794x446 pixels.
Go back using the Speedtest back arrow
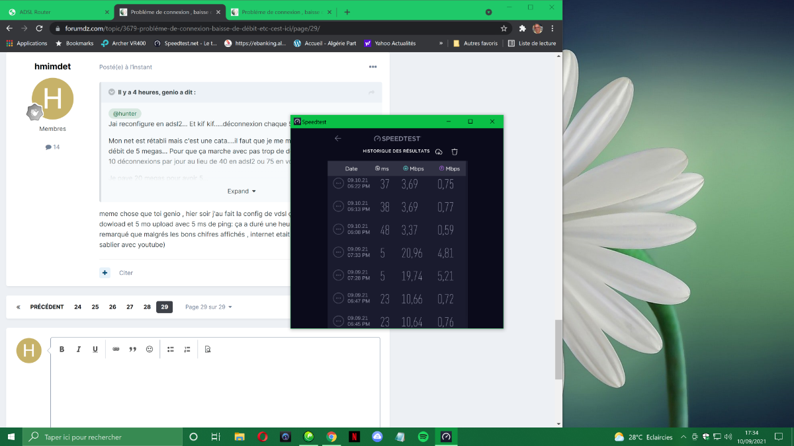338,139
